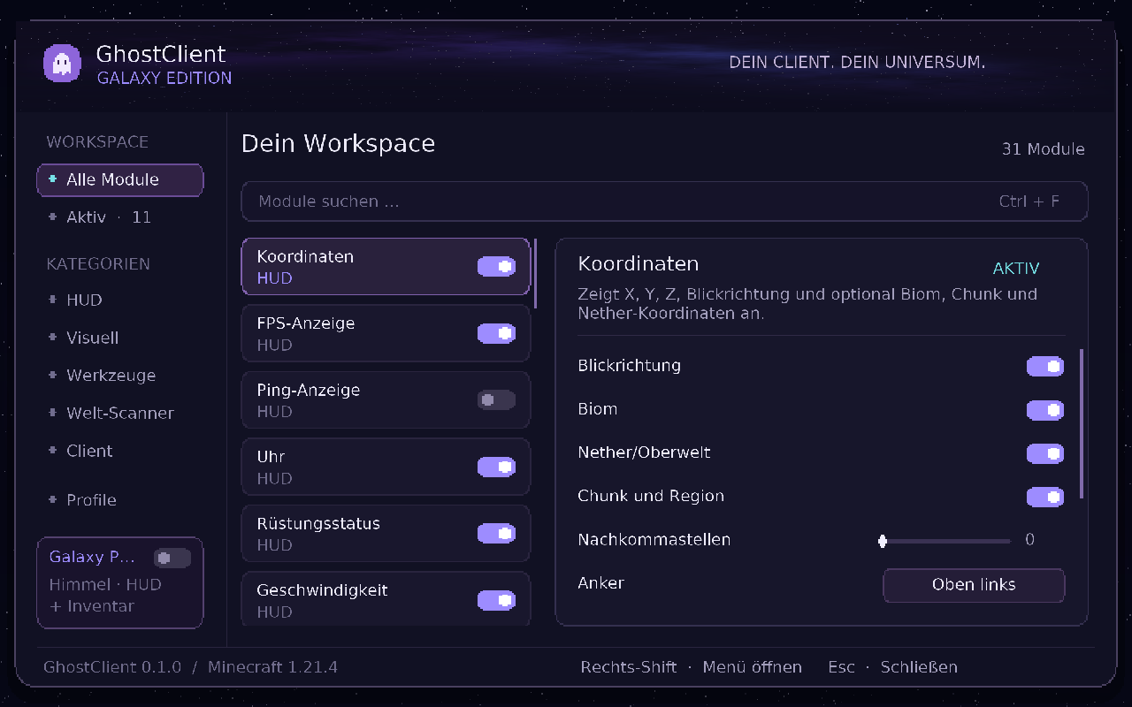Adjust the Nachkommastellen slider handle

coord(883,541)
